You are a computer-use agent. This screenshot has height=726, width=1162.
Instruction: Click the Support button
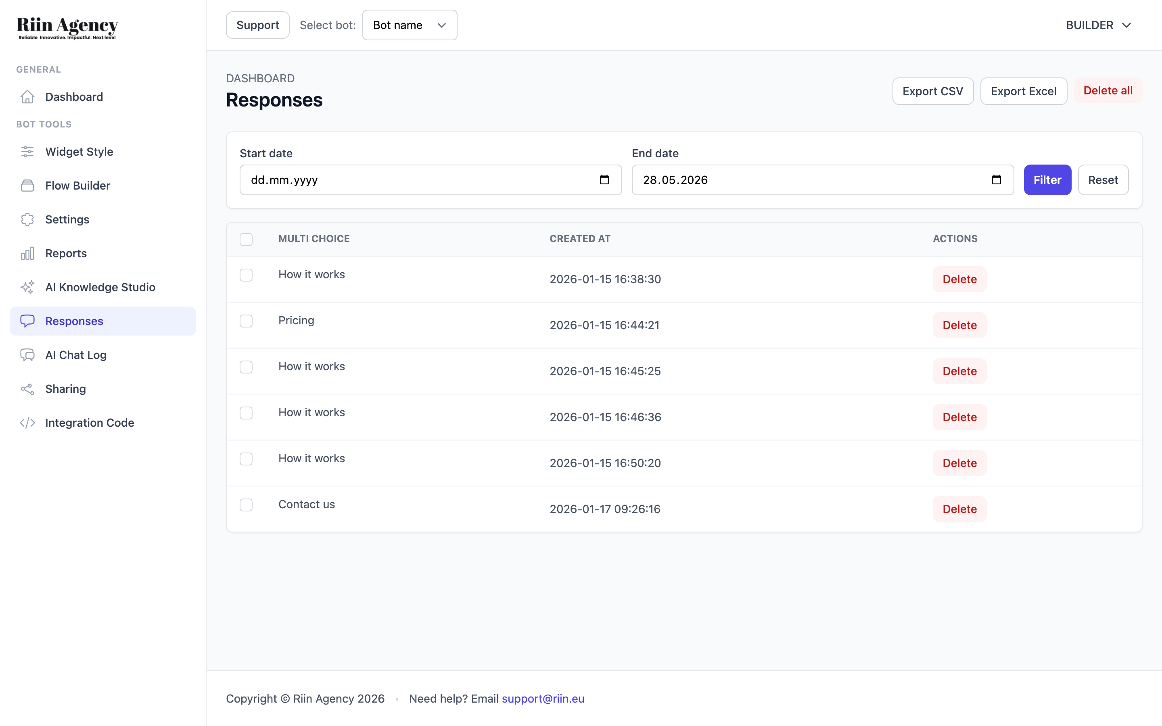(258, 25)
